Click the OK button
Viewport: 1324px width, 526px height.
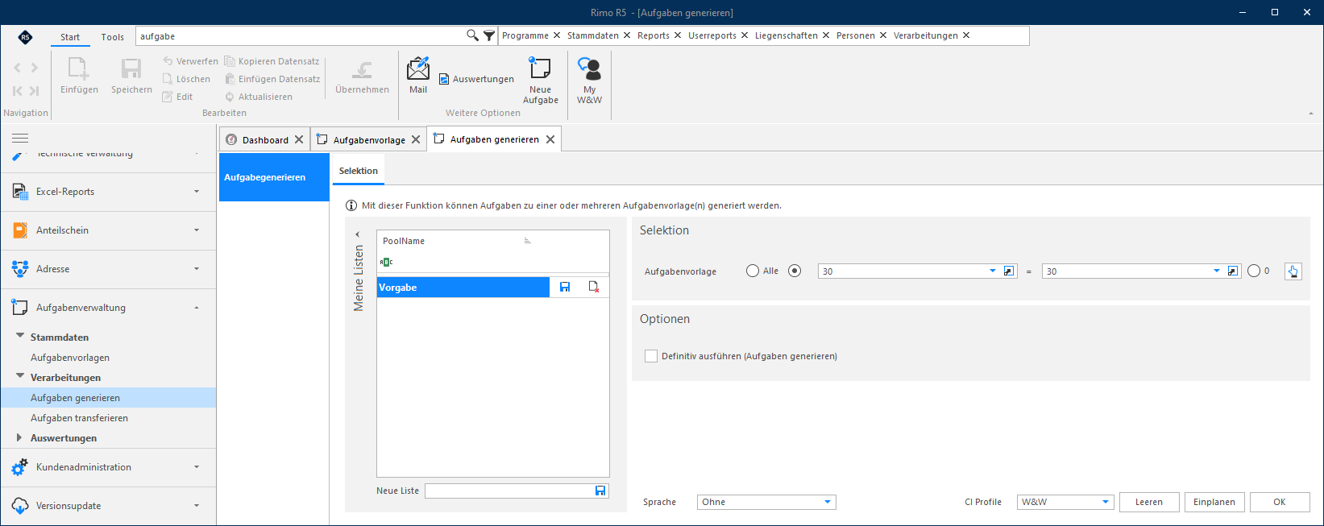(1280, 502)
